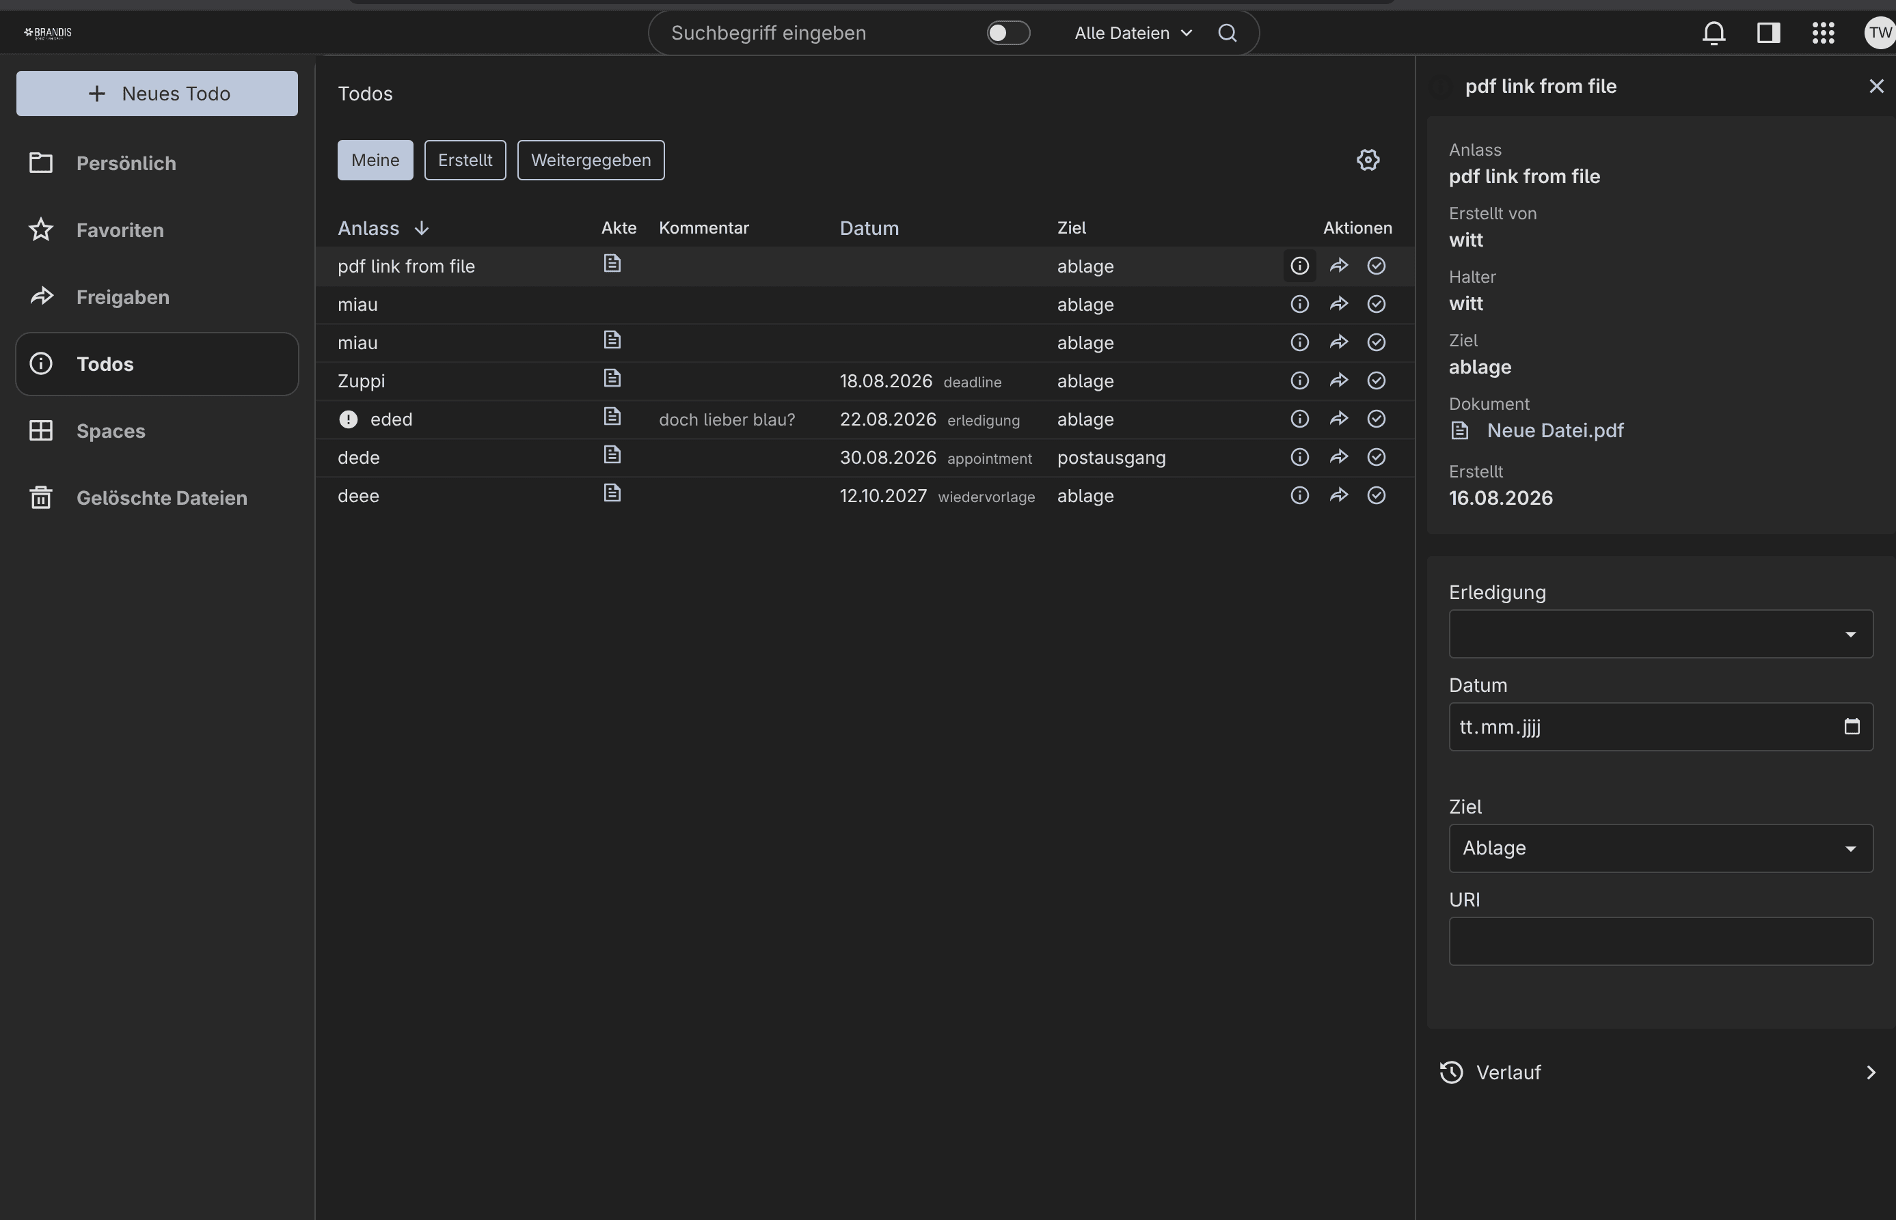This screenshot has width=1896, height=1220.
Task: Click the date 30.08.2026 in dede row
Action: [x=888, y=458]
